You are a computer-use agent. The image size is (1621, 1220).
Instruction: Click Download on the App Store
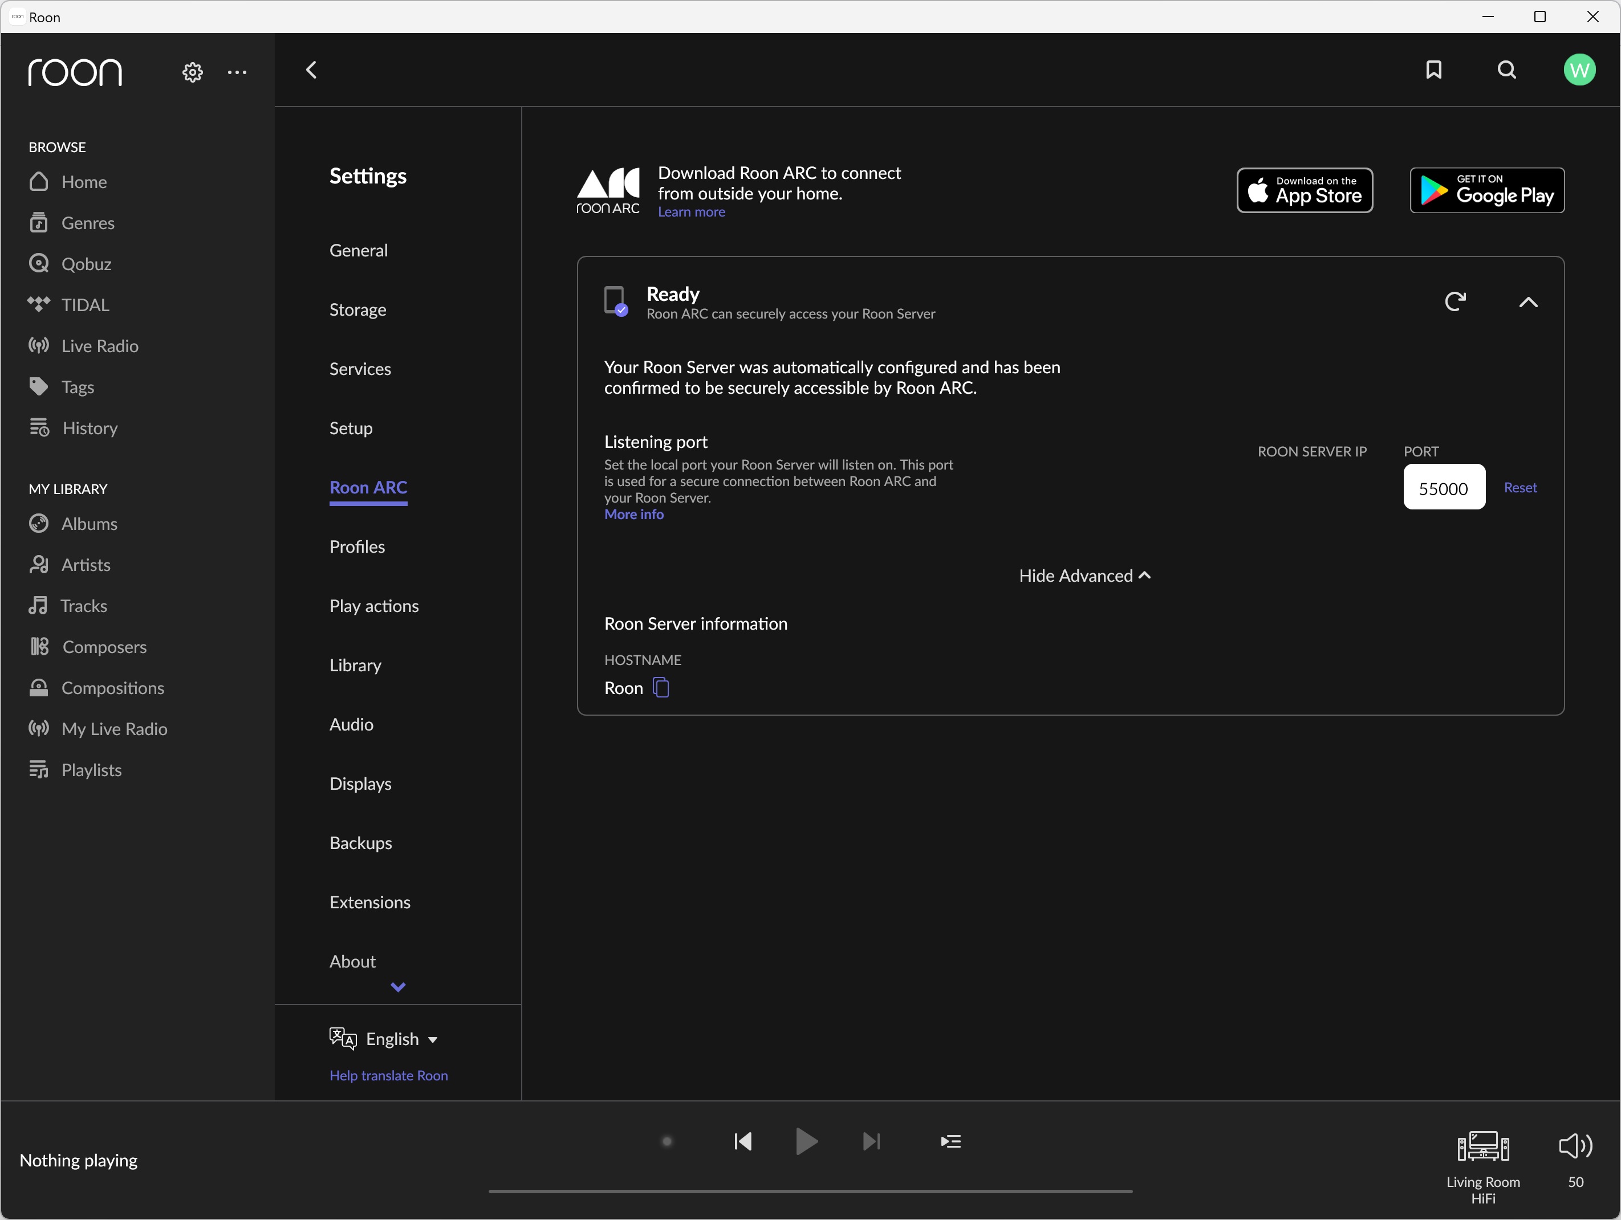pyautogui.click(x=1305, y=190)
